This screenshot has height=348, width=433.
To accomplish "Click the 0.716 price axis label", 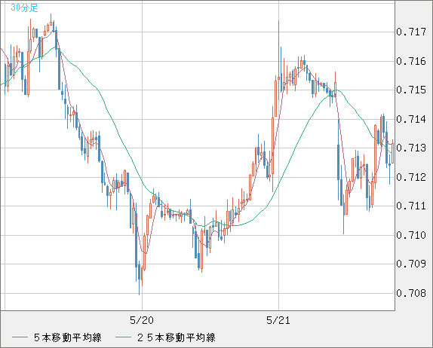I will 411,61.
